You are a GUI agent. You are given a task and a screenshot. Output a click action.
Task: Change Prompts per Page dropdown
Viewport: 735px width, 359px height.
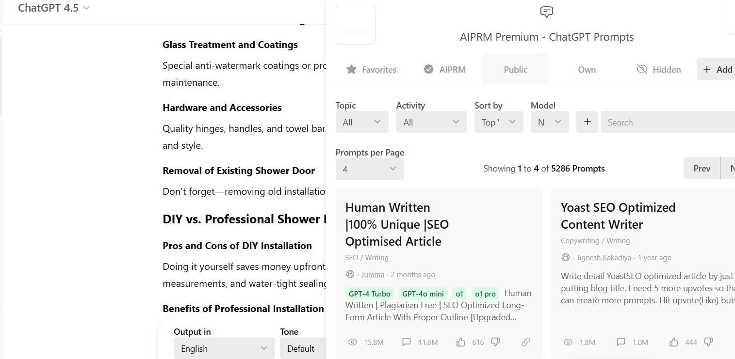pyautogui.click(x=370, y=169)
